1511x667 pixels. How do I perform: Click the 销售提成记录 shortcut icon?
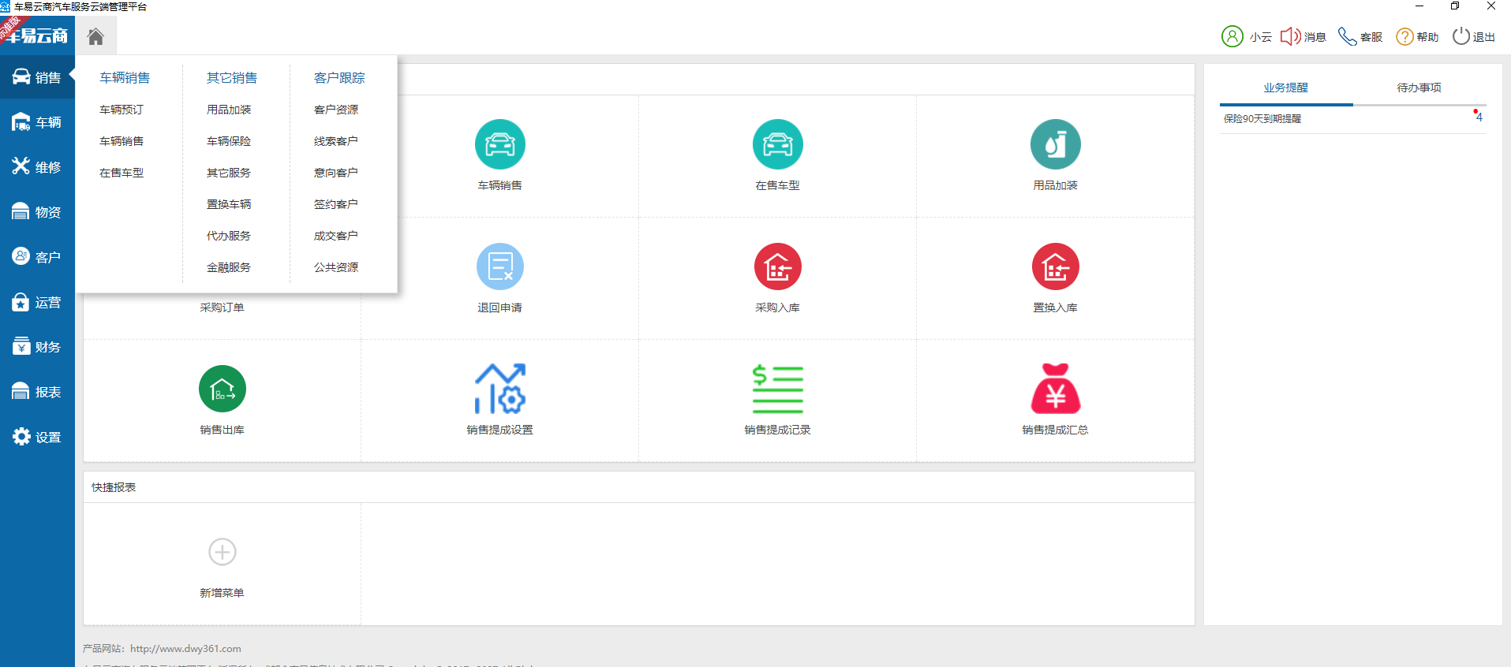(x=778, y=389)
